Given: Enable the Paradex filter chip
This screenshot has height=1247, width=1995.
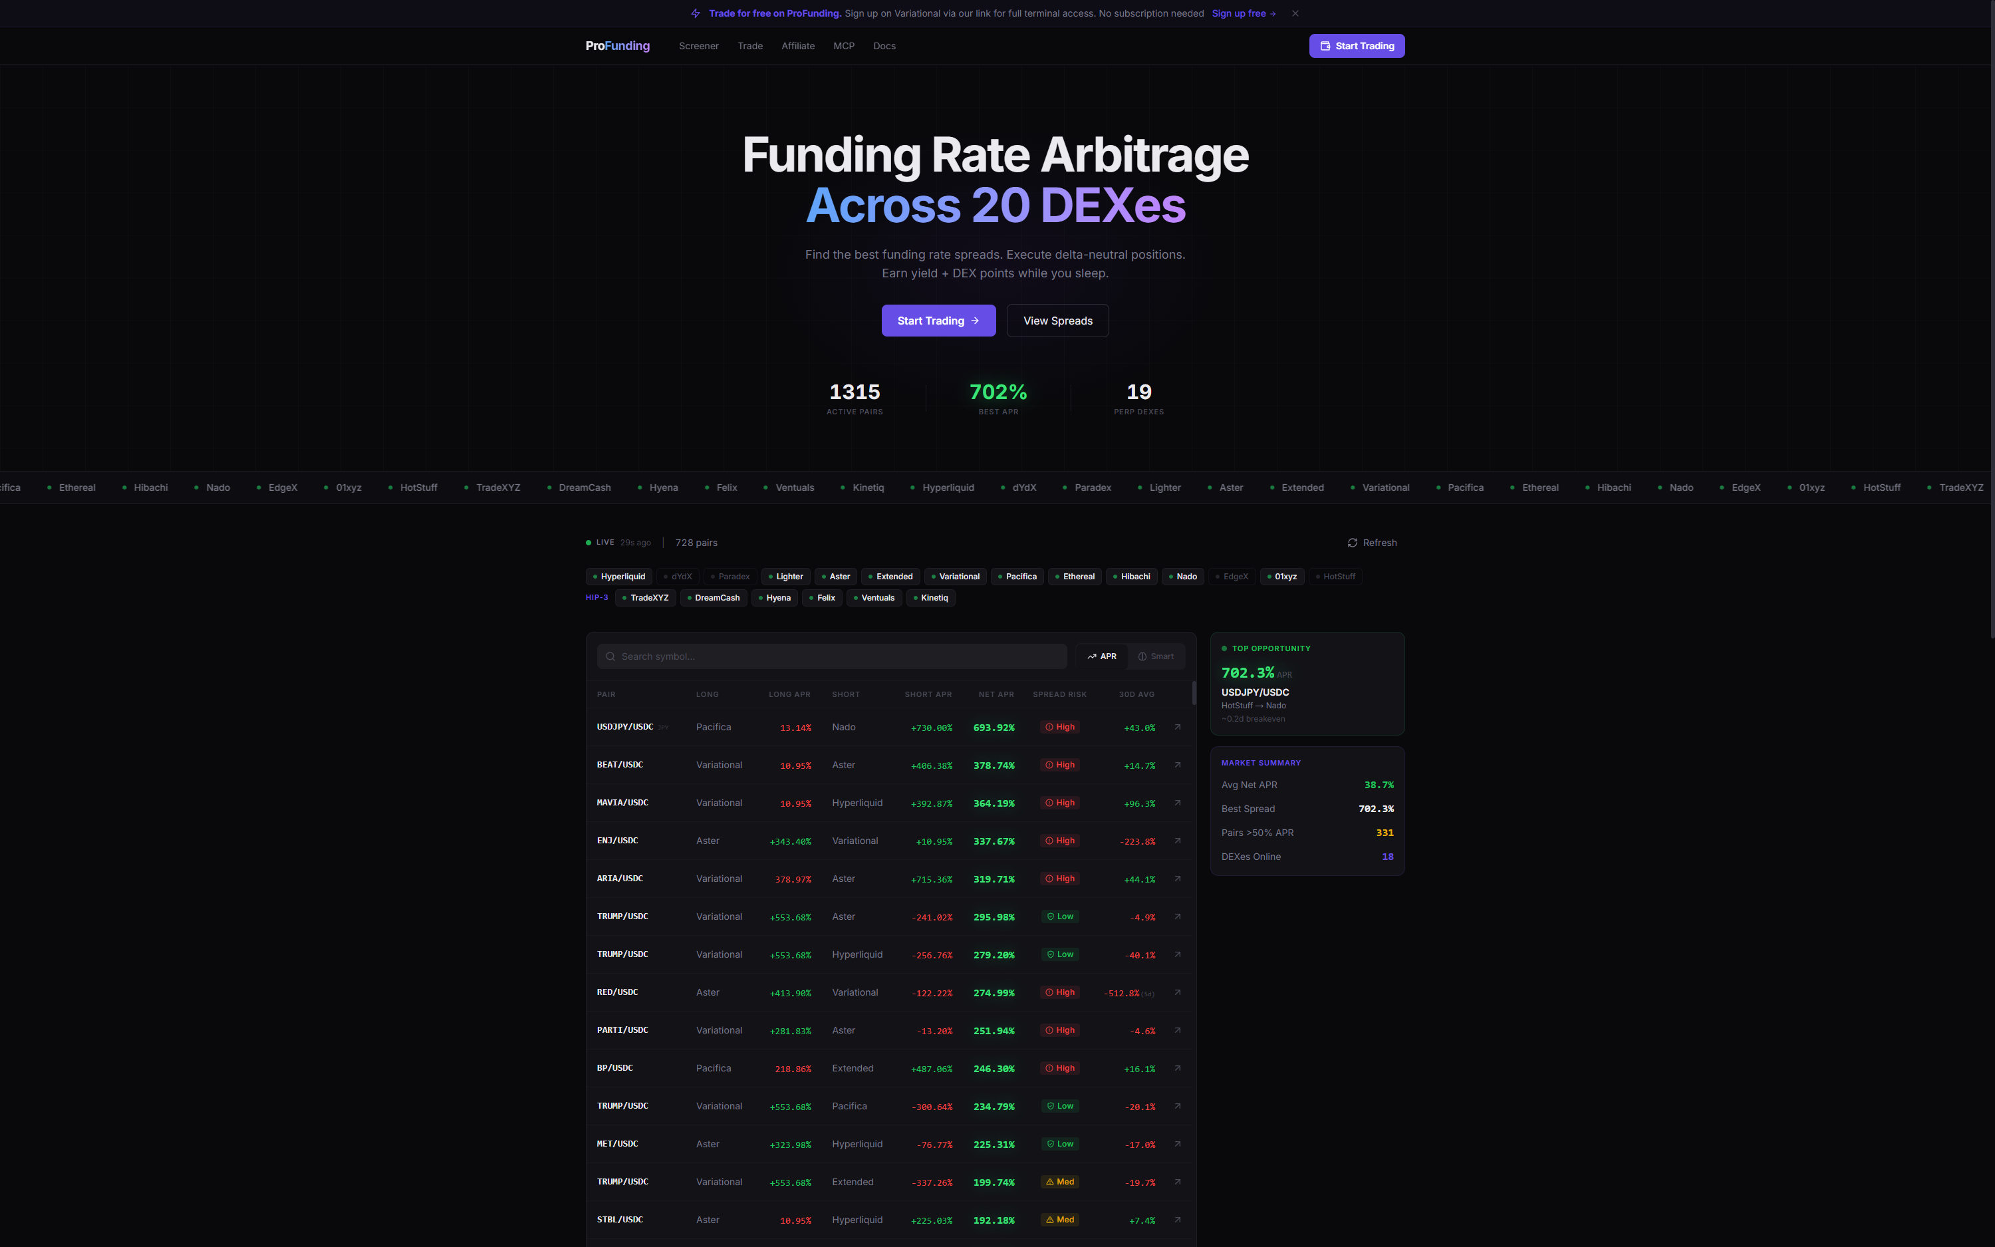Looking at the screenshot, I should coord(730,577).
